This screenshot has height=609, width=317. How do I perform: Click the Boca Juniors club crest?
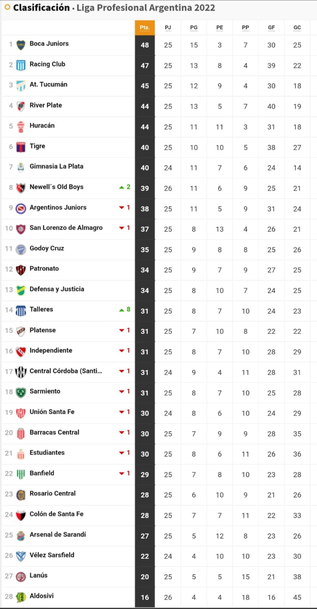(x=21, y=45)
